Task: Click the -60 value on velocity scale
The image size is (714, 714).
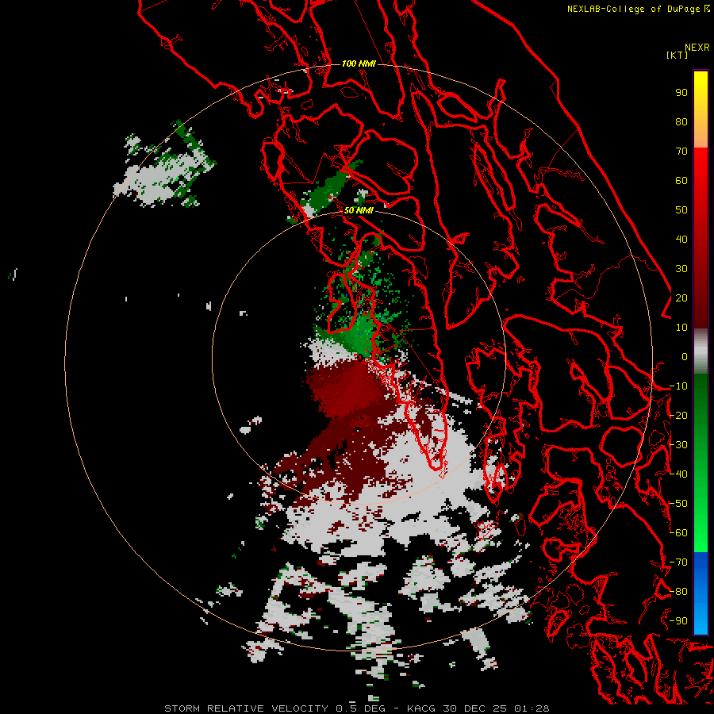Action: (x=678, y=533)
